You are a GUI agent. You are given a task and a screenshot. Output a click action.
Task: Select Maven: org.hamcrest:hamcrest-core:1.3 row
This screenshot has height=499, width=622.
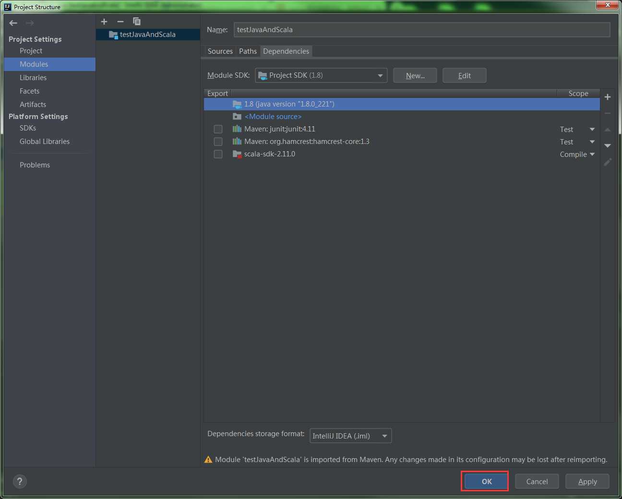tap(402, 142)
